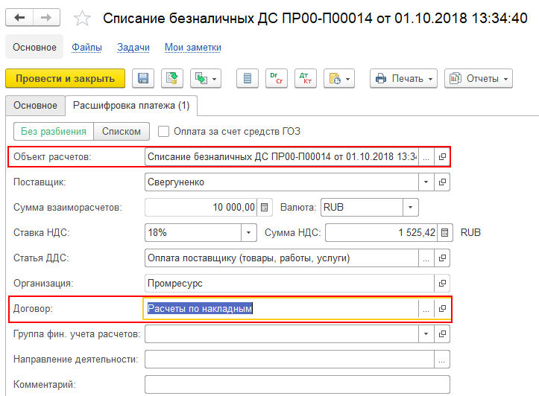
Task: Go back with the left arrow
Action: coord(19,18)
